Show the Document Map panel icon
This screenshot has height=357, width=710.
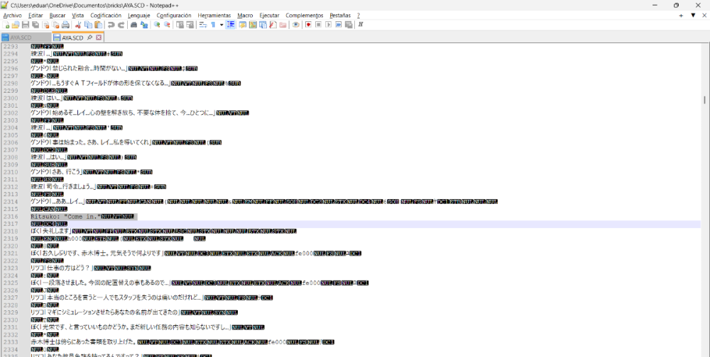[x=253, y=24]
